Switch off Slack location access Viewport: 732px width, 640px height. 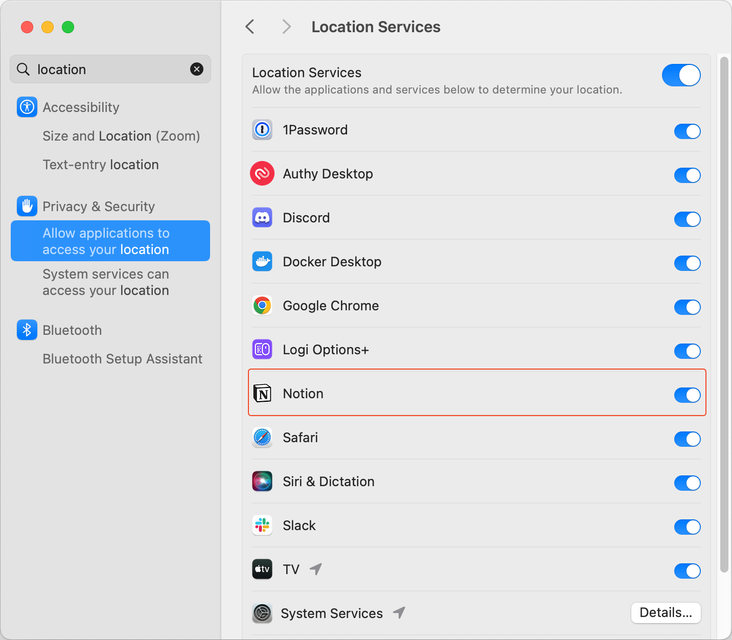[x=688, y=527]
